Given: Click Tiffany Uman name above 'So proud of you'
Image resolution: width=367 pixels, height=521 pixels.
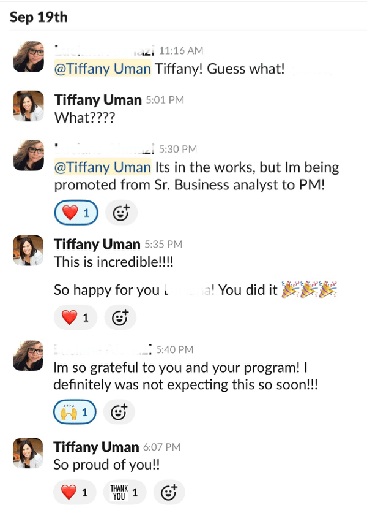Looking at the screenshot, I should (x=97, y=447).
